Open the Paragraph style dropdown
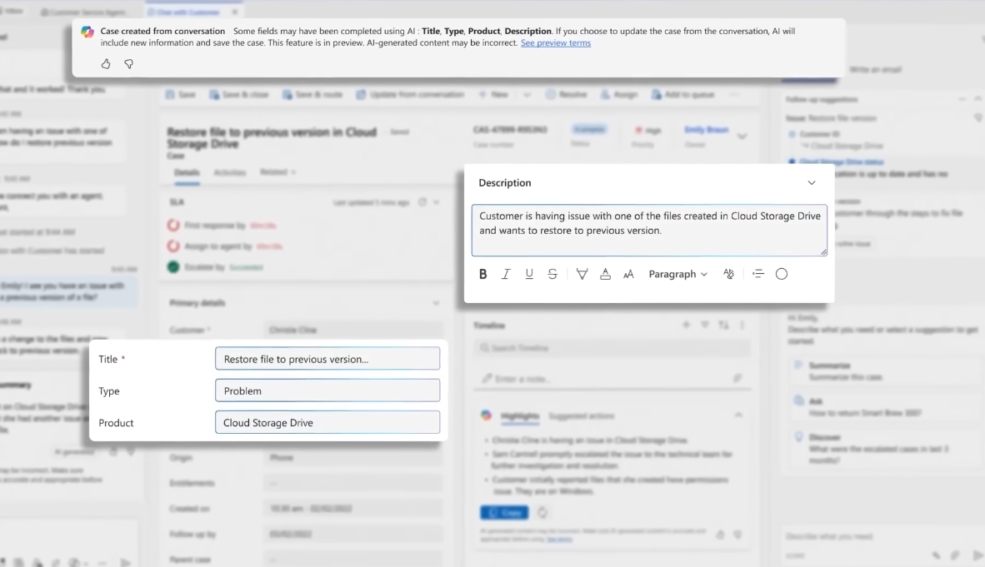 [x=677, y=274]
